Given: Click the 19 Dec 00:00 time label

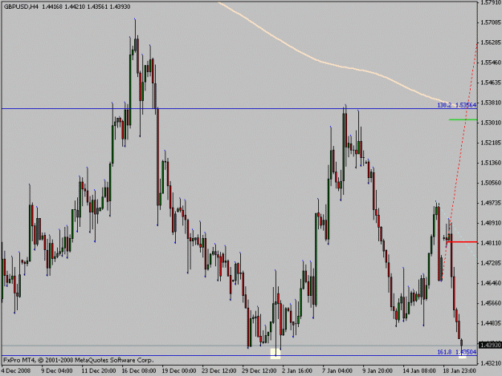Looking at the screenshot, I should [179, 371].
